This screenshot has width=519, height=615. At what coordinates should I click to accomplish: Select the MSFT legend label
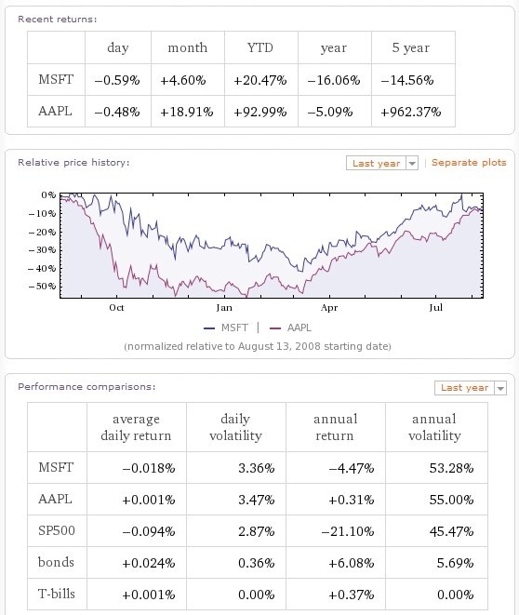pos(234,328)
